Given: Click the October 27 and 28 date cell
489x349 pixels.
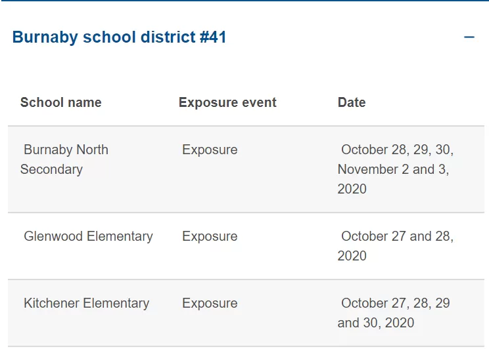Looking at the screenshot, I should pyautogui.click(x=396, y=246).
